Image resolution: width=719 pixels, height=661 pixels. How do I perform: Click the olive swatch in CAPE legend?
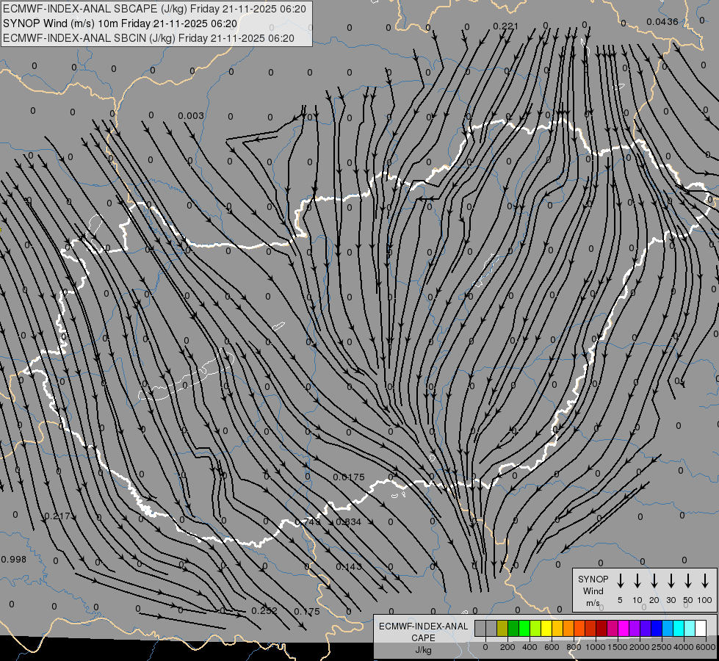[502, 628]
